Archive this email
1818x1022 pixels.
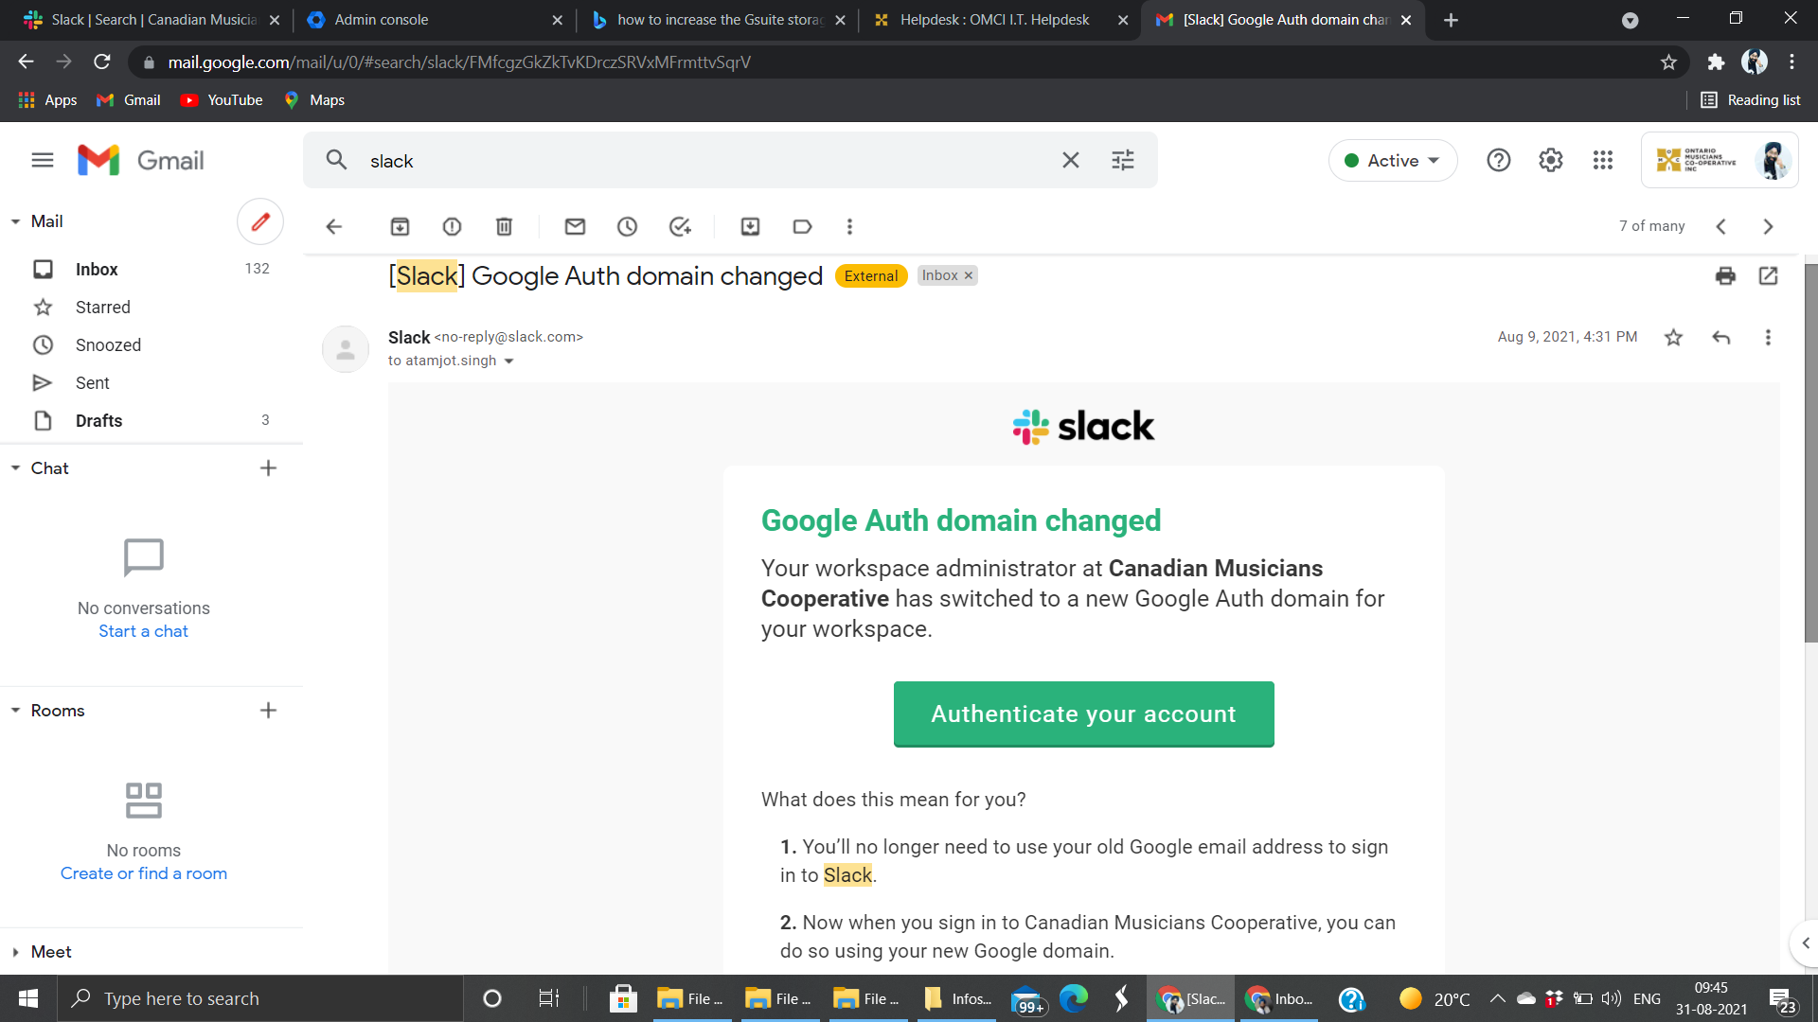[400, 226]
